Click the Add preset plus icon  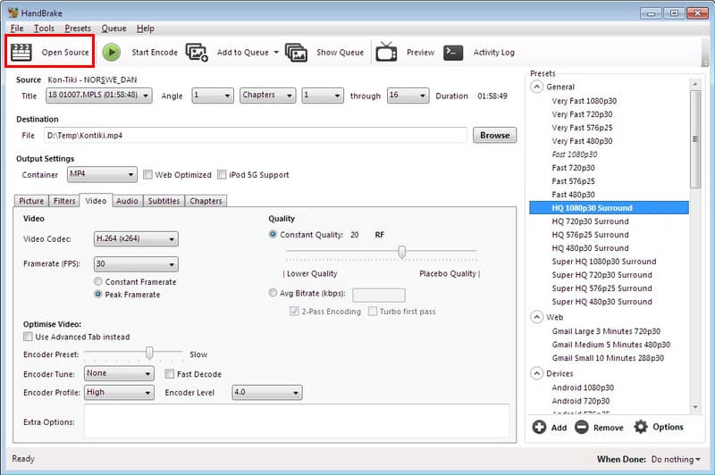click(539, 428)
